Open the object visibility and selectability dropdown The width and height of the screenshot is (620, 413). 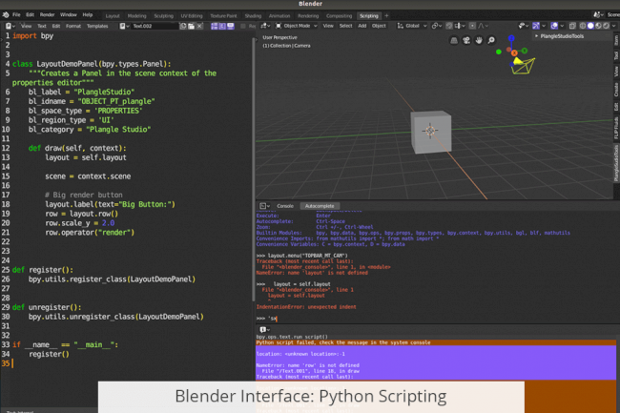tap(524, 26)
